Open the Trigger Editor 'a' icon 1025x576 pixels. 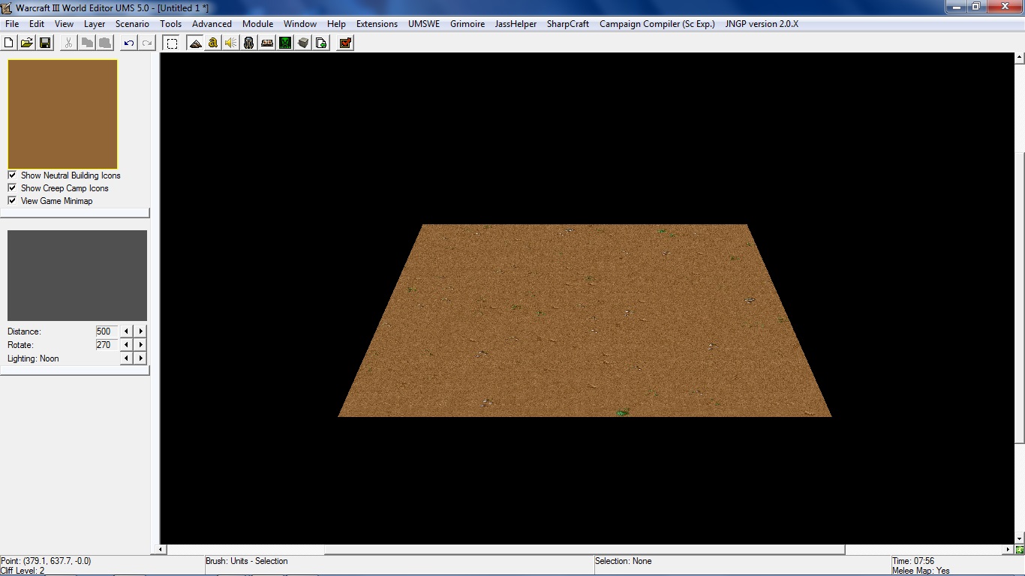click(x=213, y=43)
